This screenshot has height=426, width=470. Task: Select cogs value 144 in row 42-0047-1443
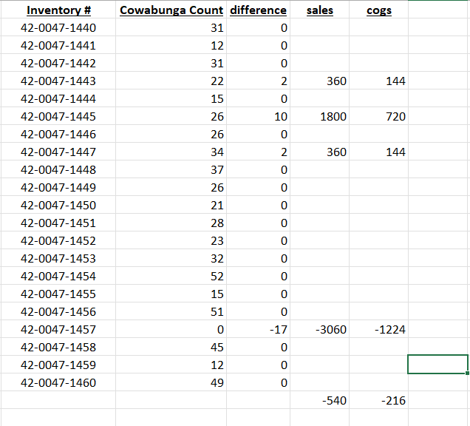(378, 81)
